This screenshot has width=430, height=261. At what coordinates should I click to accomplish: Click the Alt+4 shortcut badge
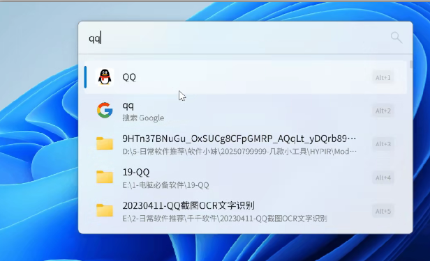tap(383, 177)
